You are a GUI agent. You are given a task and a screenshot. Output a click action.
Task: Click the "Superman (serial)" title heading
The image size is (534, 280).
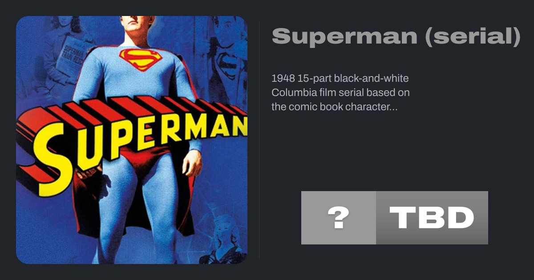396,36
